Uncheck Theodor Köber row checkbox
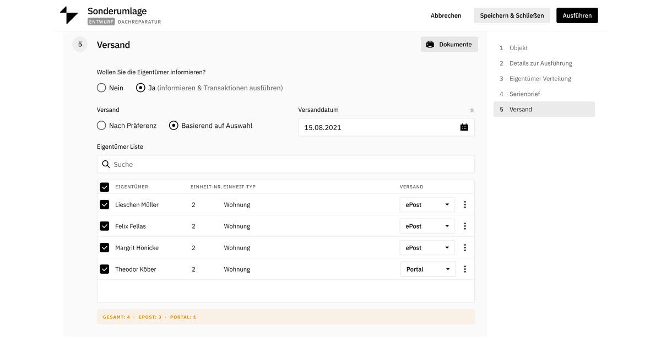The height and width of the screenshot is (346, 661). [x=105, y=269]
